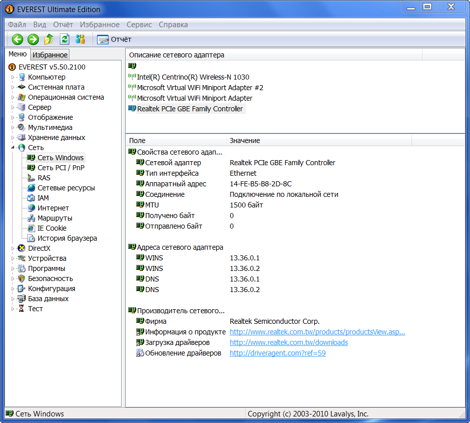Click the Сетевые ресурсы globe icon
470x423 pixels.
pos(31,188)
